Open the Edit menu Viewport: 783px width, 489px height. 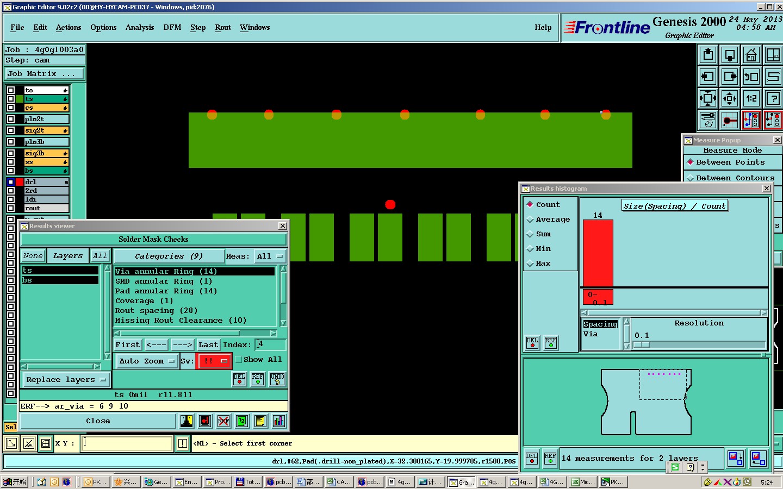(x=40, y=27)
